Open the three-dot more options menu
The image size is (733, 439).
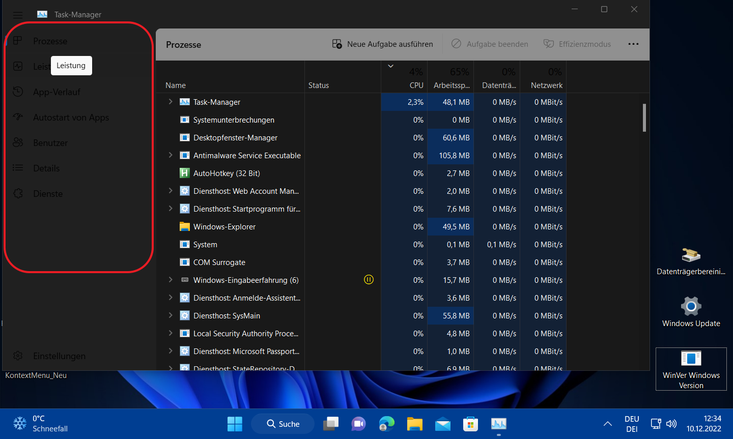pos(633,44)
